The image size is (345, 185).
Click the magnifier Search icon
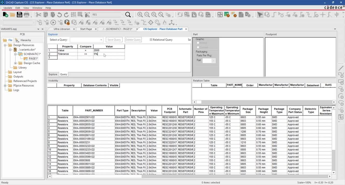(128, 15)
